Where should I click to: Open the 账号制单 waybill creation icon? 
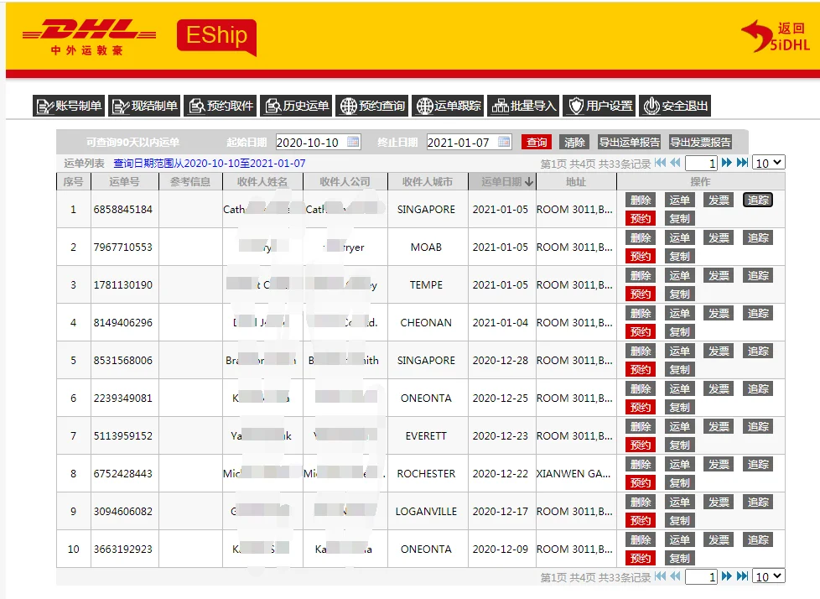[46, 106]
